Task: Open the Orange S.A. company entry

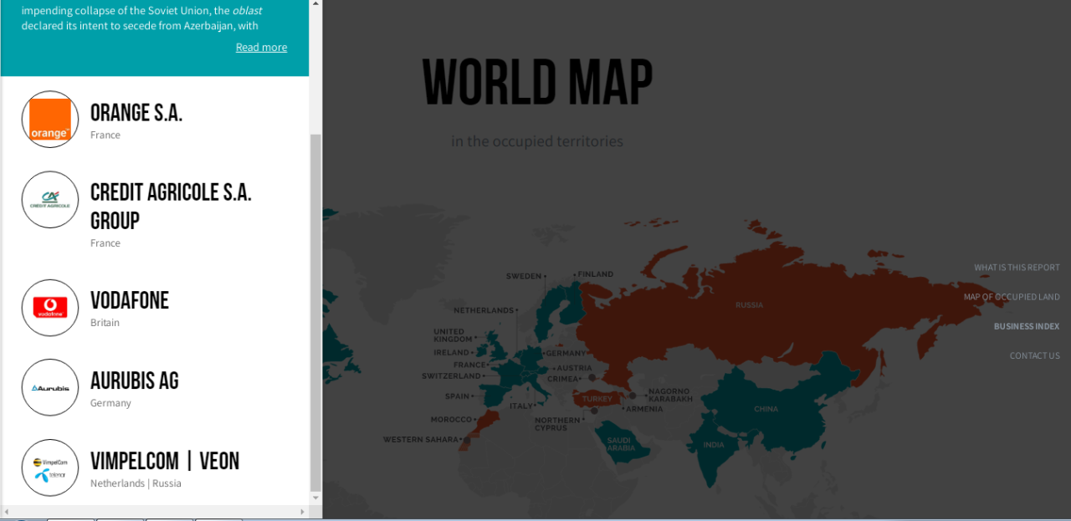Action: point(136,113)
